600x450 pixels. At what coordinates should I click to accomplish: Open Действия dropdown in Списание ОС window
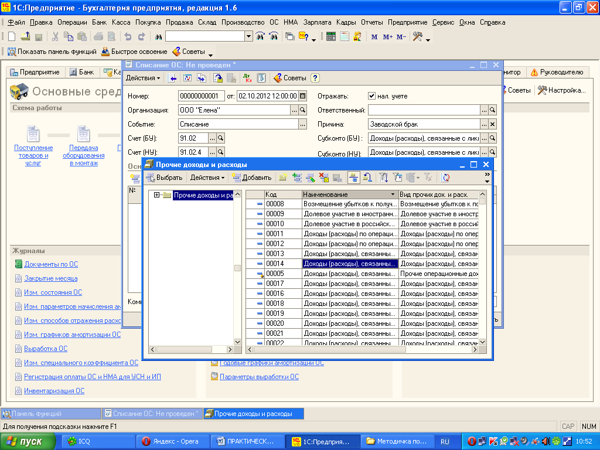(x=143, y=78)
